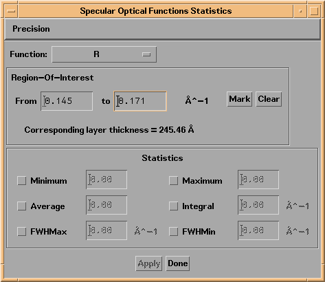
Task: Open the Function dropdown showing R
Action: pyautogui.click(x=104, y=54)
